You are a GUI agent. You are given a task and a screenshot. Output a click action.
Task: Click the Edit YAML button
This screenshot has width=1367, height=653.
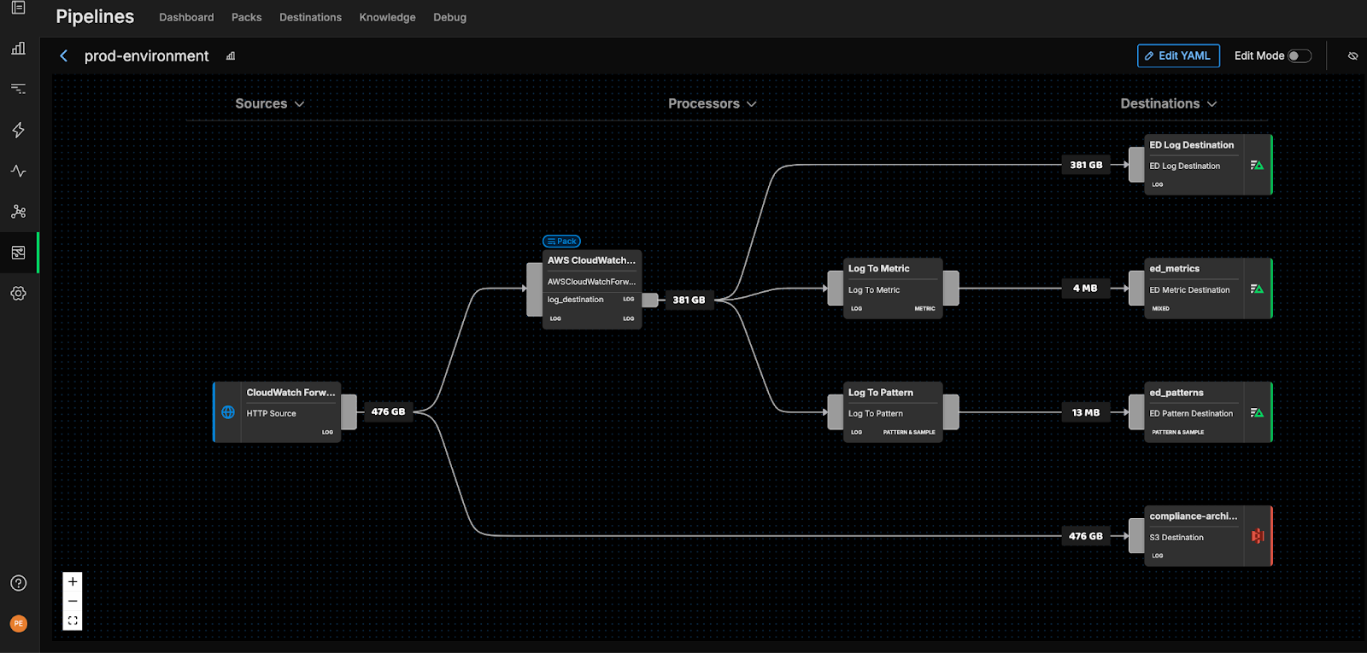[1178, 56]
